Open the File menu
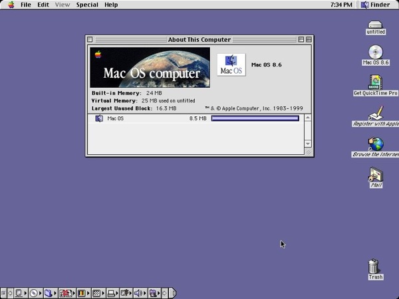The height and width of the screenshot is (299, 399). [x=26, y=5]
